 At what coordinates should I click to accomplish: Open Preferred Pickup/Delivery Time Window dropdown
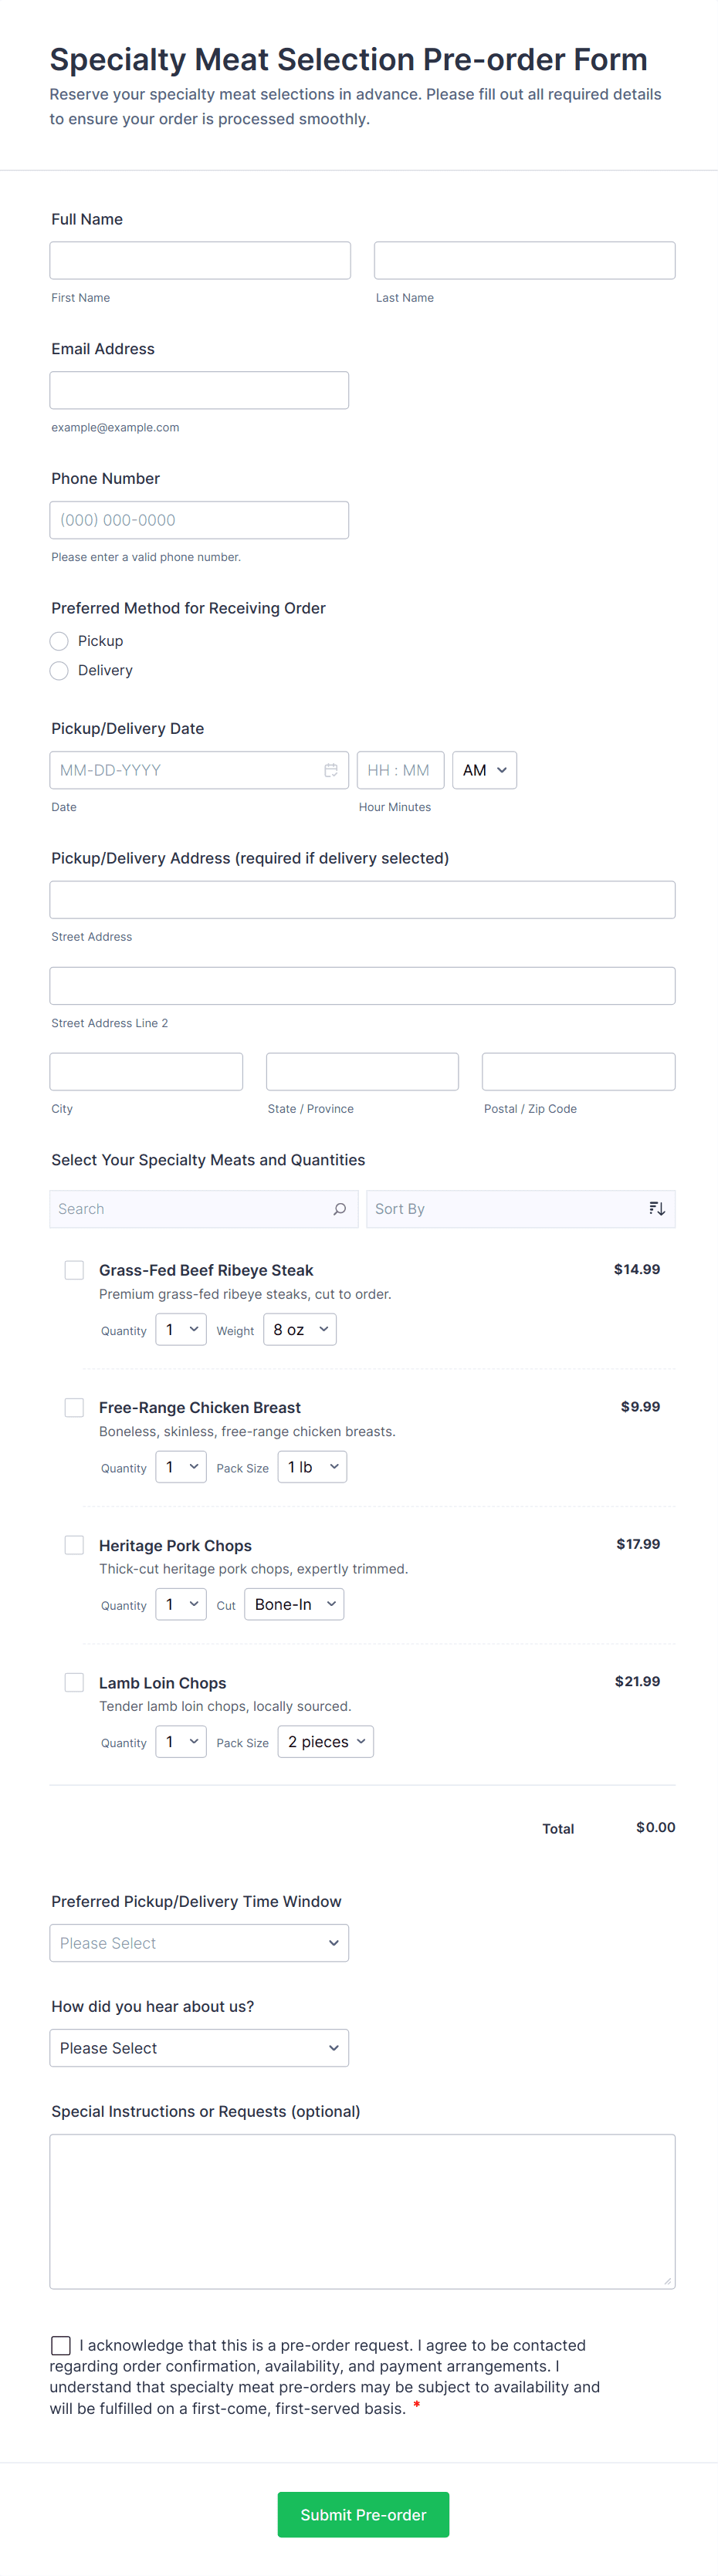[x=199, y=1943]
